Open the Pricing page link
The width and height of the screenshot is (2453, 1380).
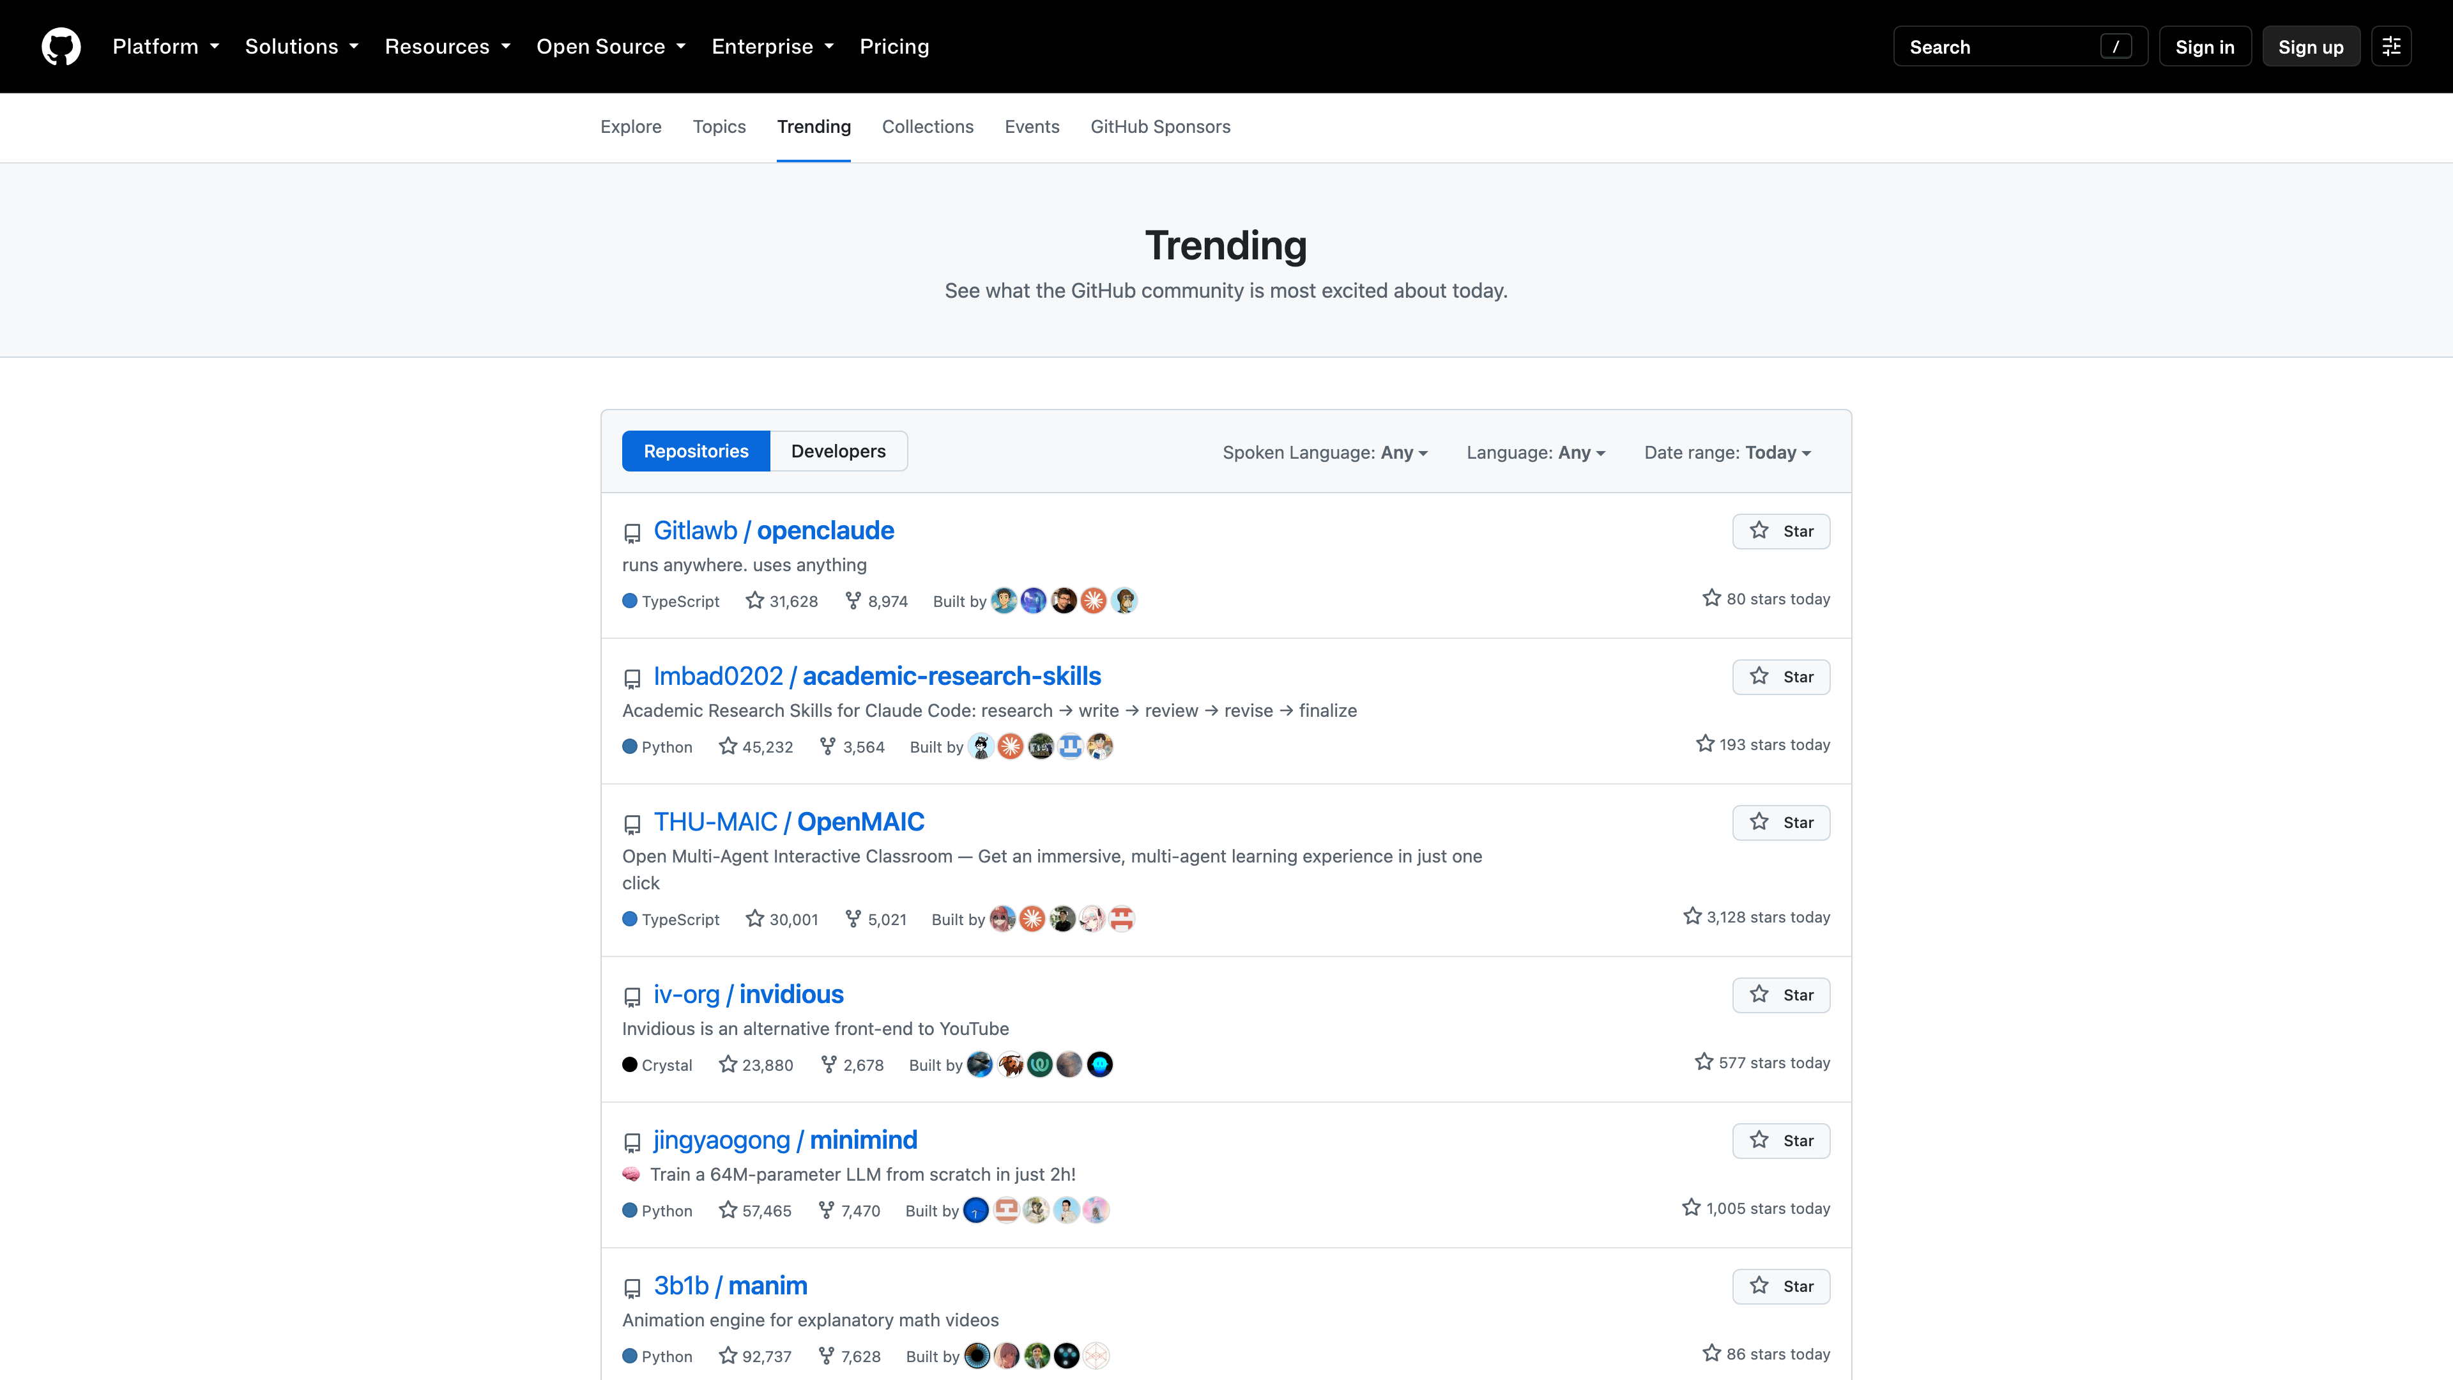click(x=894, y=47)
